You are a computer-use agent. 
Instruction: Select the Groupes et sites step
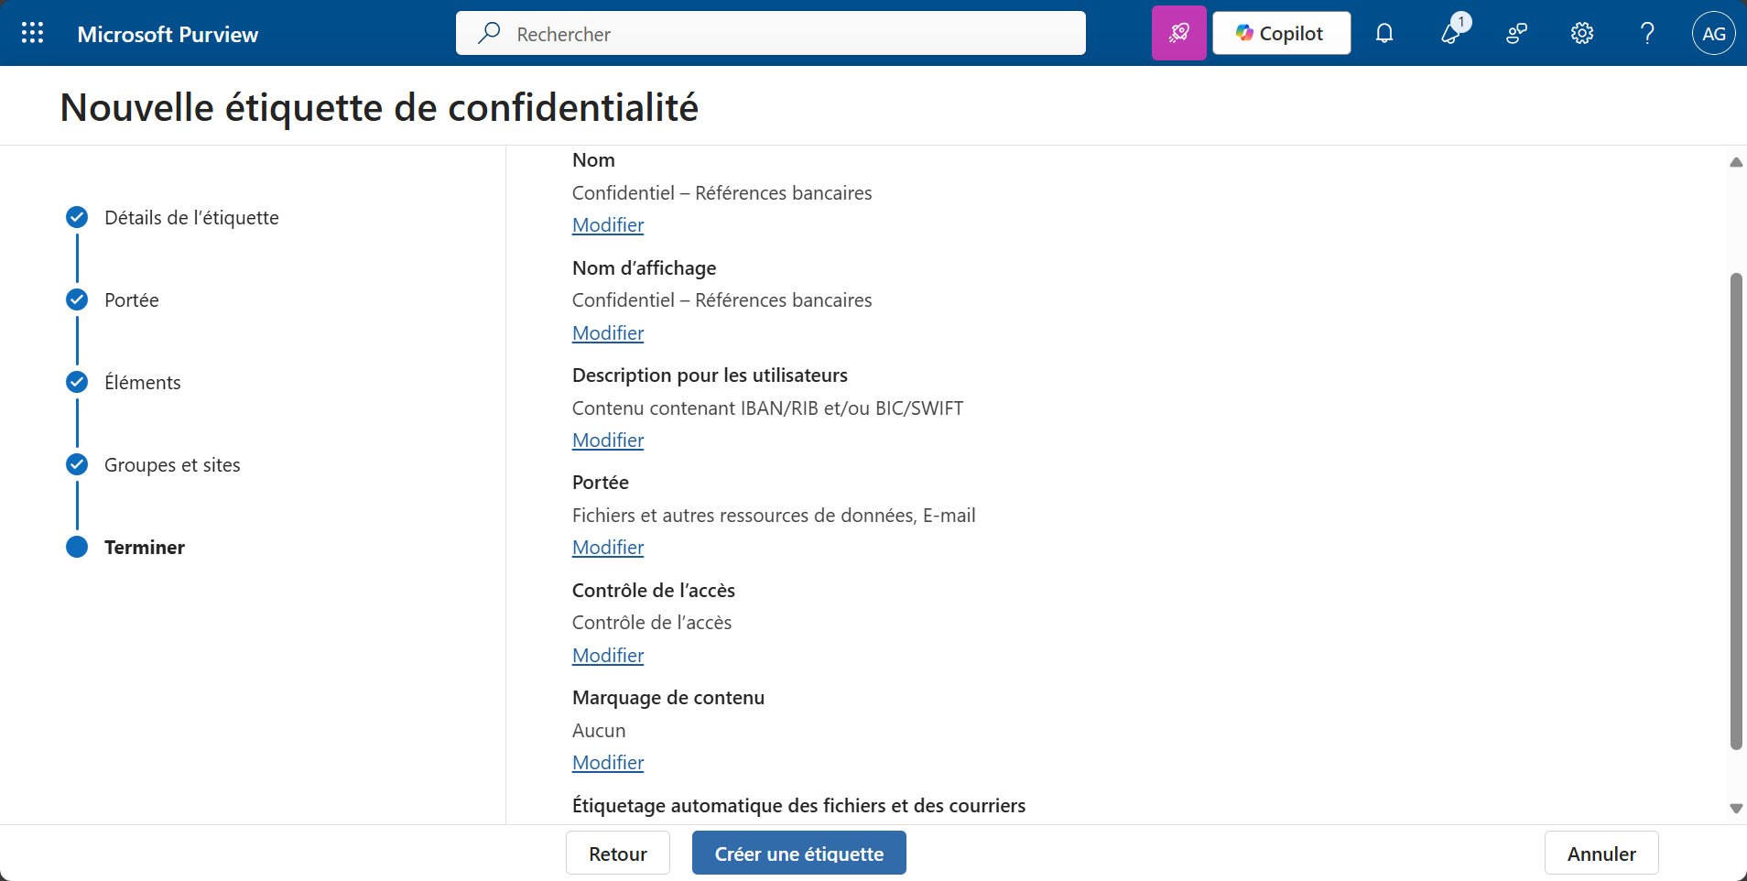pos(172,465)
